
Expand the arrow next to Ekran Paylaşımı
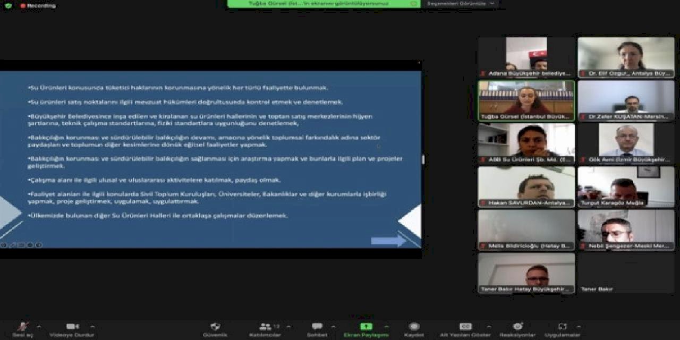386,327
